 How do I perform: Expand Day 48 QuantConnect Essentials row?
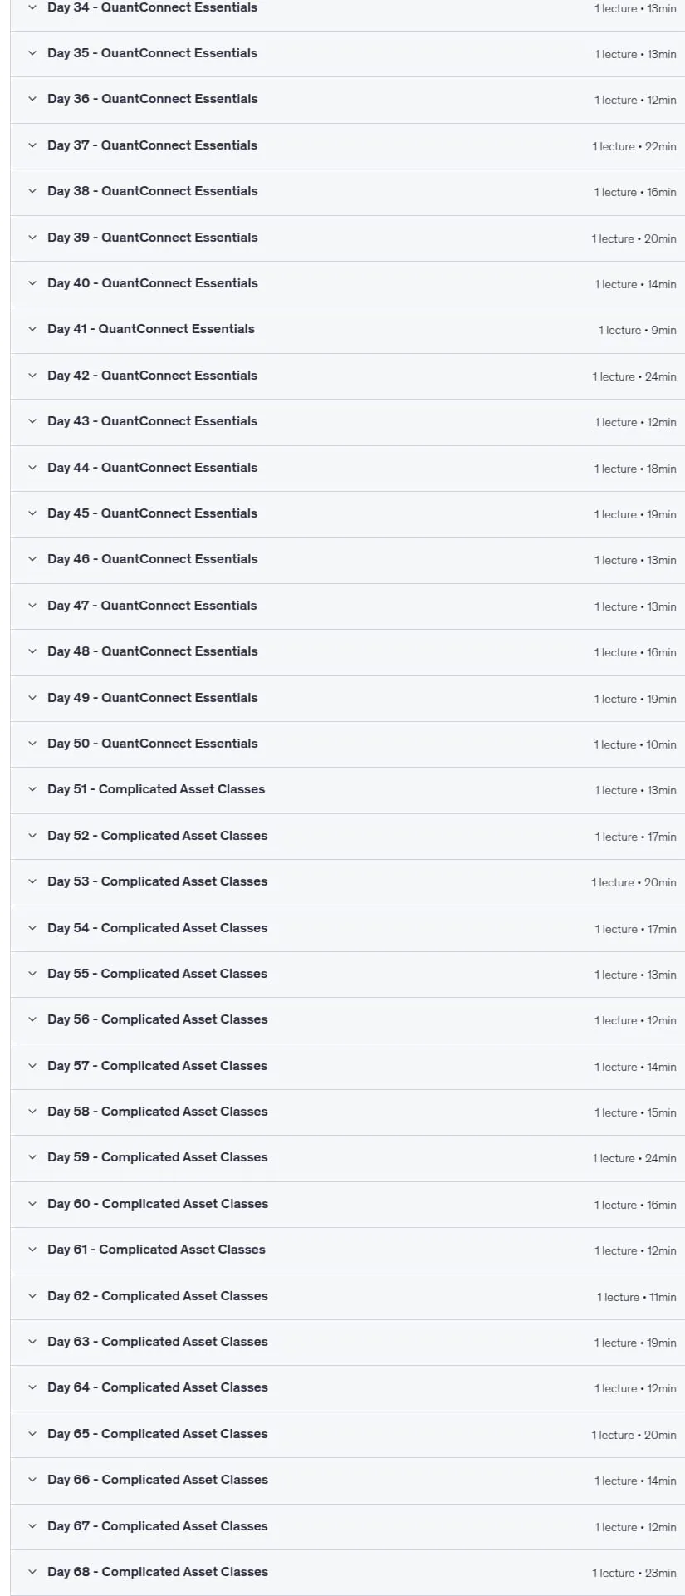coord(347,652)
